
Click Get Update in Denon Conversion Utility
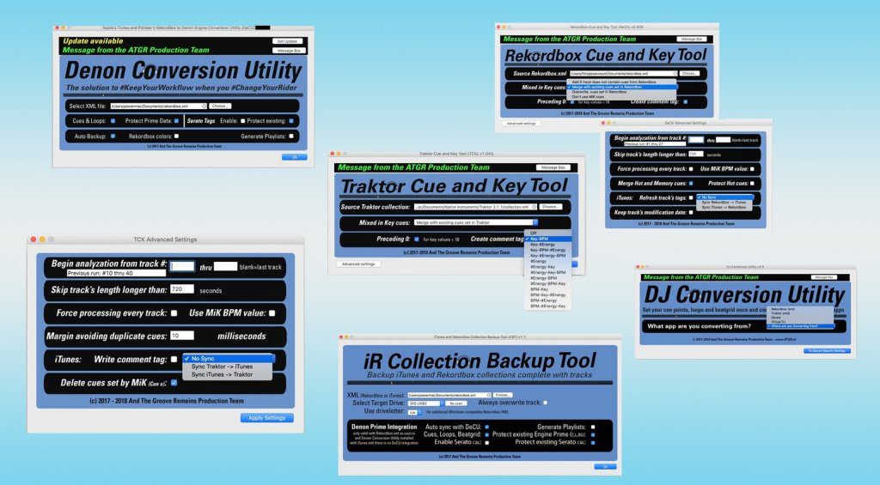tap(289, 41)
